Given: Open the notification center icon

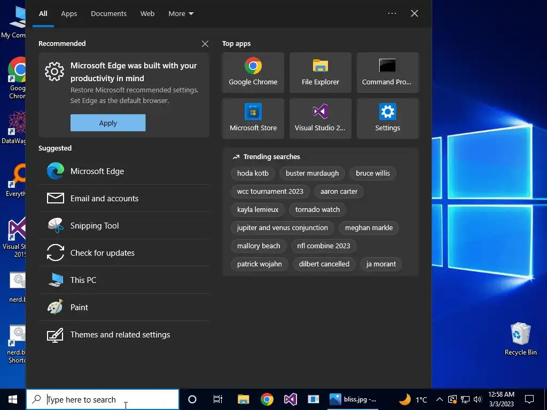Looking at the screenshot, I should click(529, 399).
